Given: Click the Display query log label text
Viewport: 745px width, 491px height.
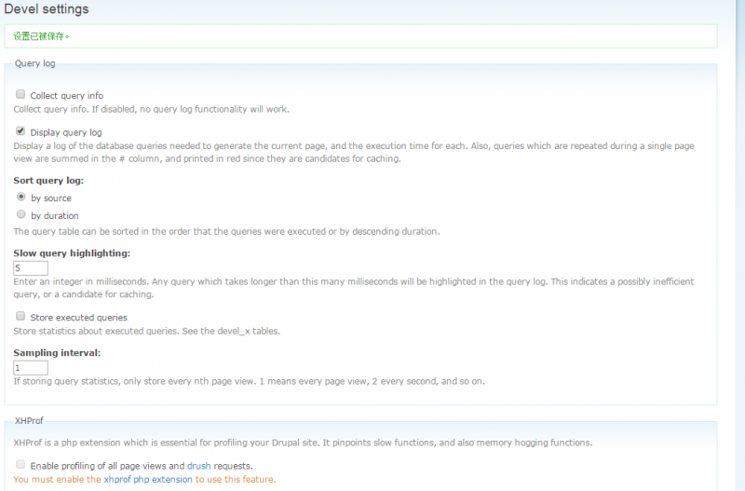Looking at the screenshot, I should point(66,132).
